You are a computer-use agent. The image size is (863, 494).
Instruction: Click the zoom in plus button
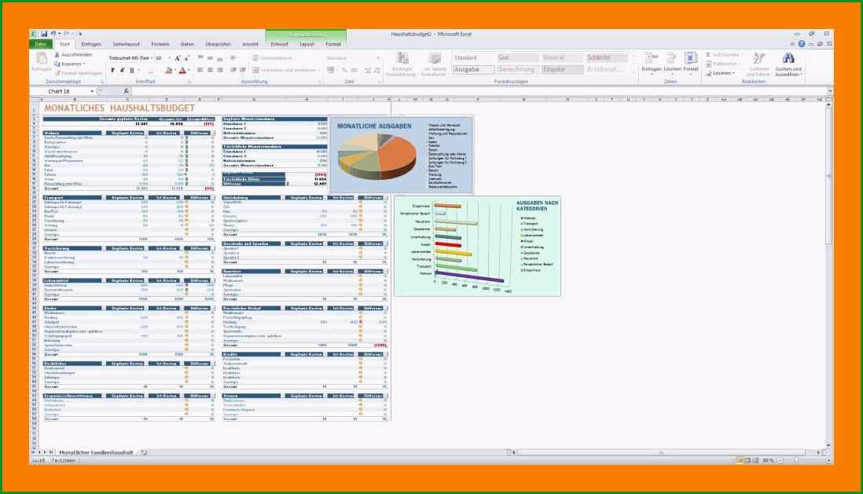click(829, 460)
